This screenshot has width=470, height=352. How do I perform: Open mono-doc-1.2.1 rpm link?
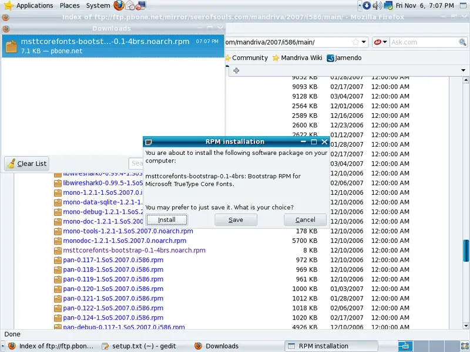(103, 221)
